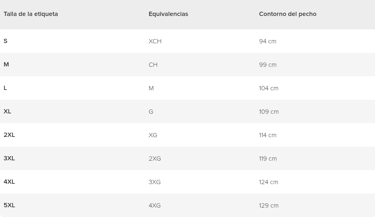375x217 pixels.
Task: Select the XL size label
Action: [x=8, y=111]
